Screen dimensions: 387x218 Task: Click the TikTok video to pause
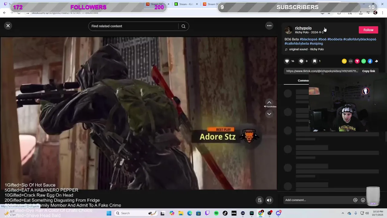click(x=138, y=113)
